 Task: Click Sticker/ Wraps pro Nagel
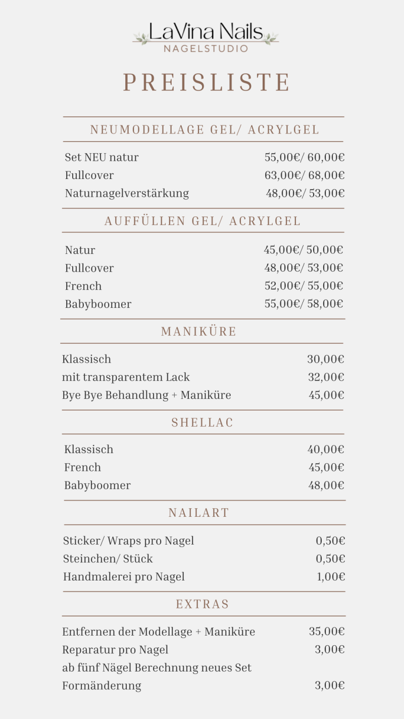tap(128, 541)
